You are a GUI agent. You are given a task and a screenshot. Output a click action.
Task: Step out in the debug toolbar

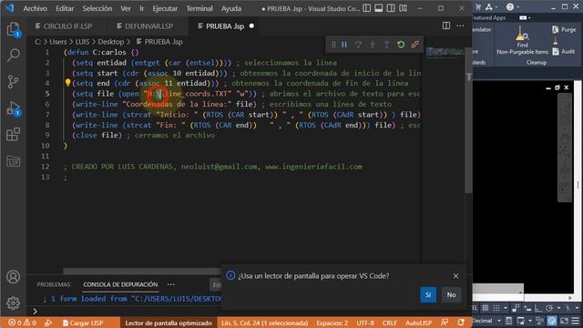tap(386, 45)
